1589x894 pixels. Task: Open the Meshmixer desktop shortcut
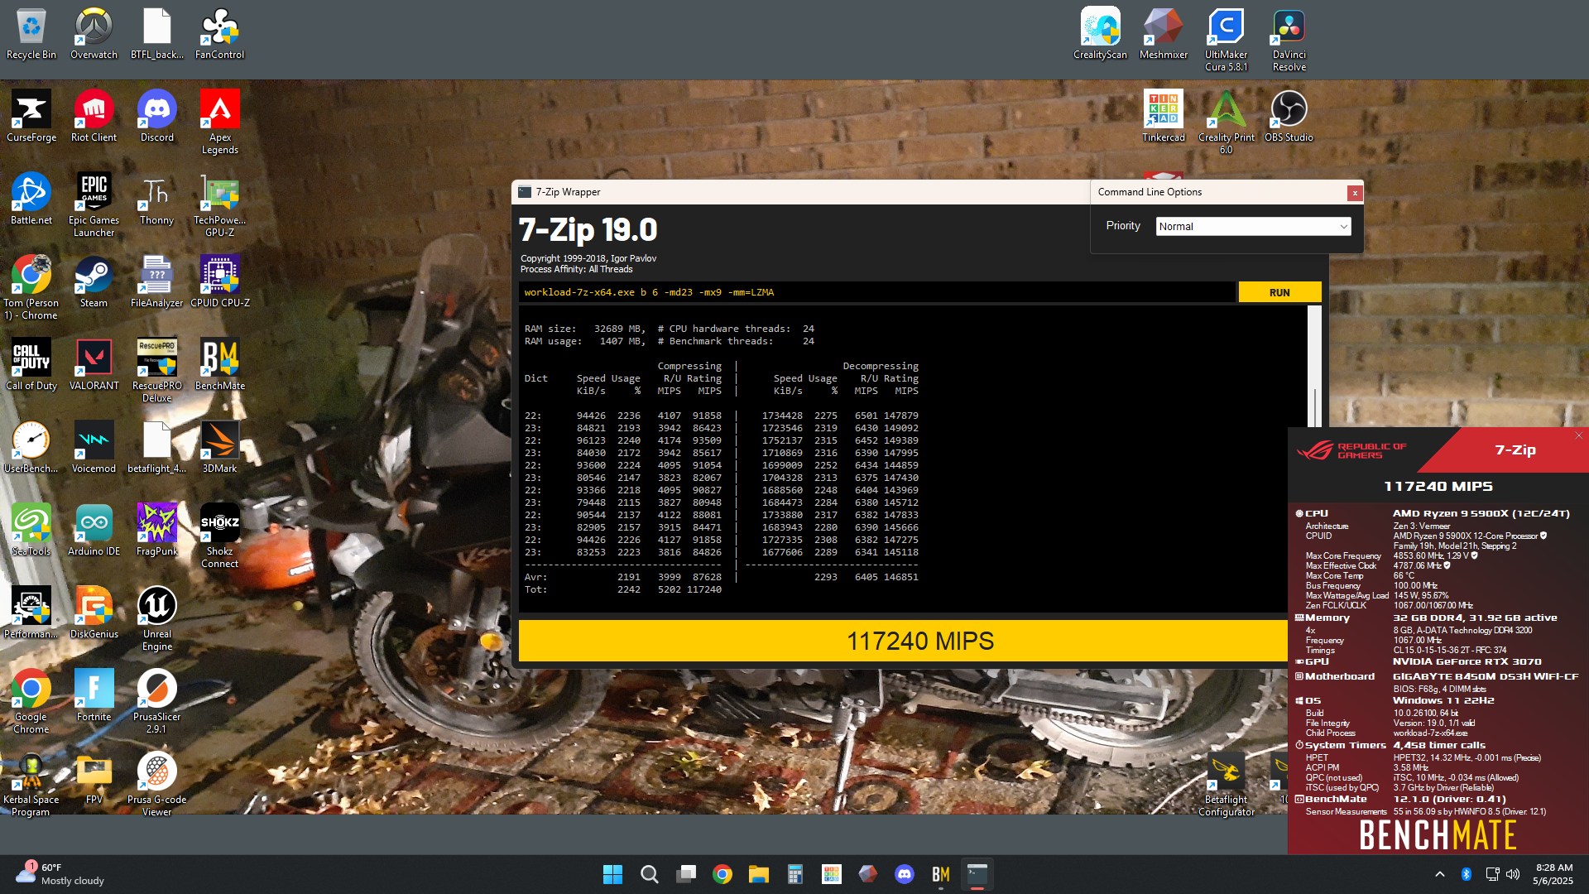click(x=1163, y=34)
